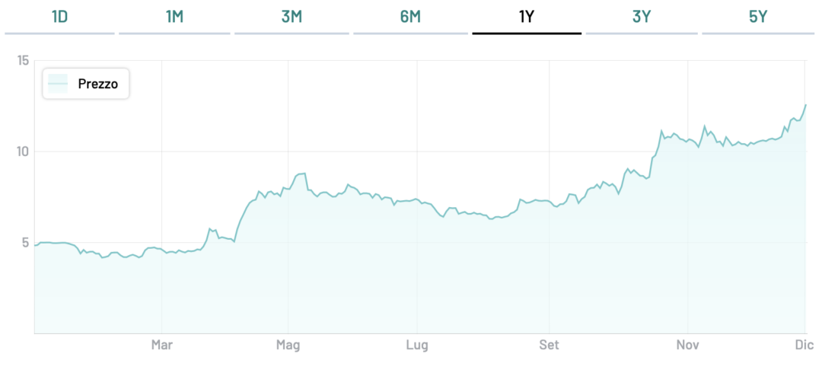Click the Mag month axis label
The width and height of the screenshot is (822, 376).
coord(288,346)
